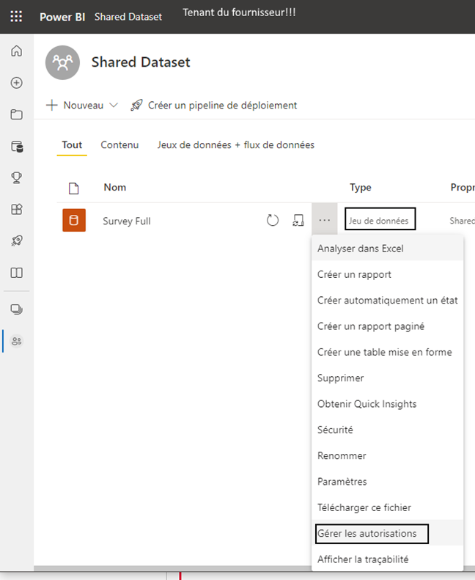This screenshot has height=580, width=475.
Task: Open Metrics trophy icon in sidebar
Action: tap(16, 178)
